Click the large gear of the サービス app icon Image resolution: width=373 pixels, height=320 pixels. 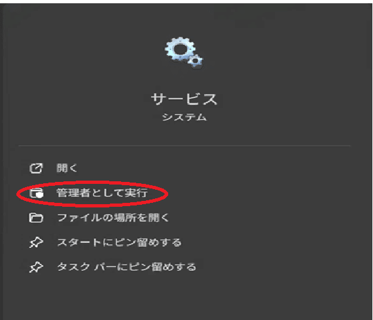[180, 49]
